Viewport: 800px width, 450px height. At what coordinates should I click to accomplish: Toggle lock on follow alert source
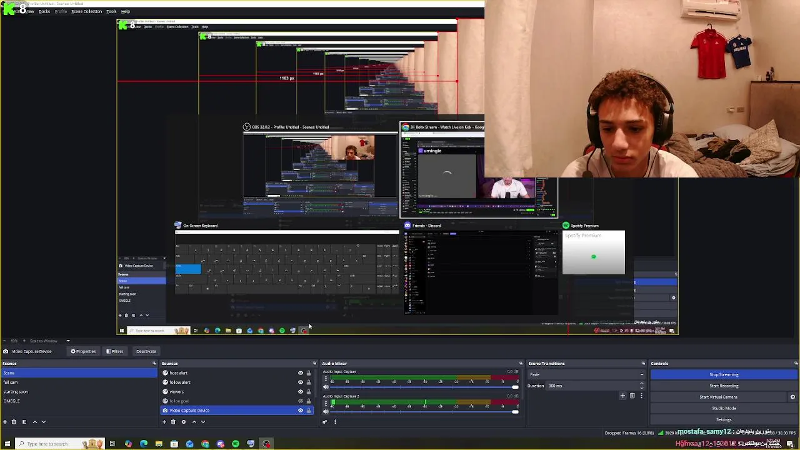pyautogui.click(x=309, y=382)
